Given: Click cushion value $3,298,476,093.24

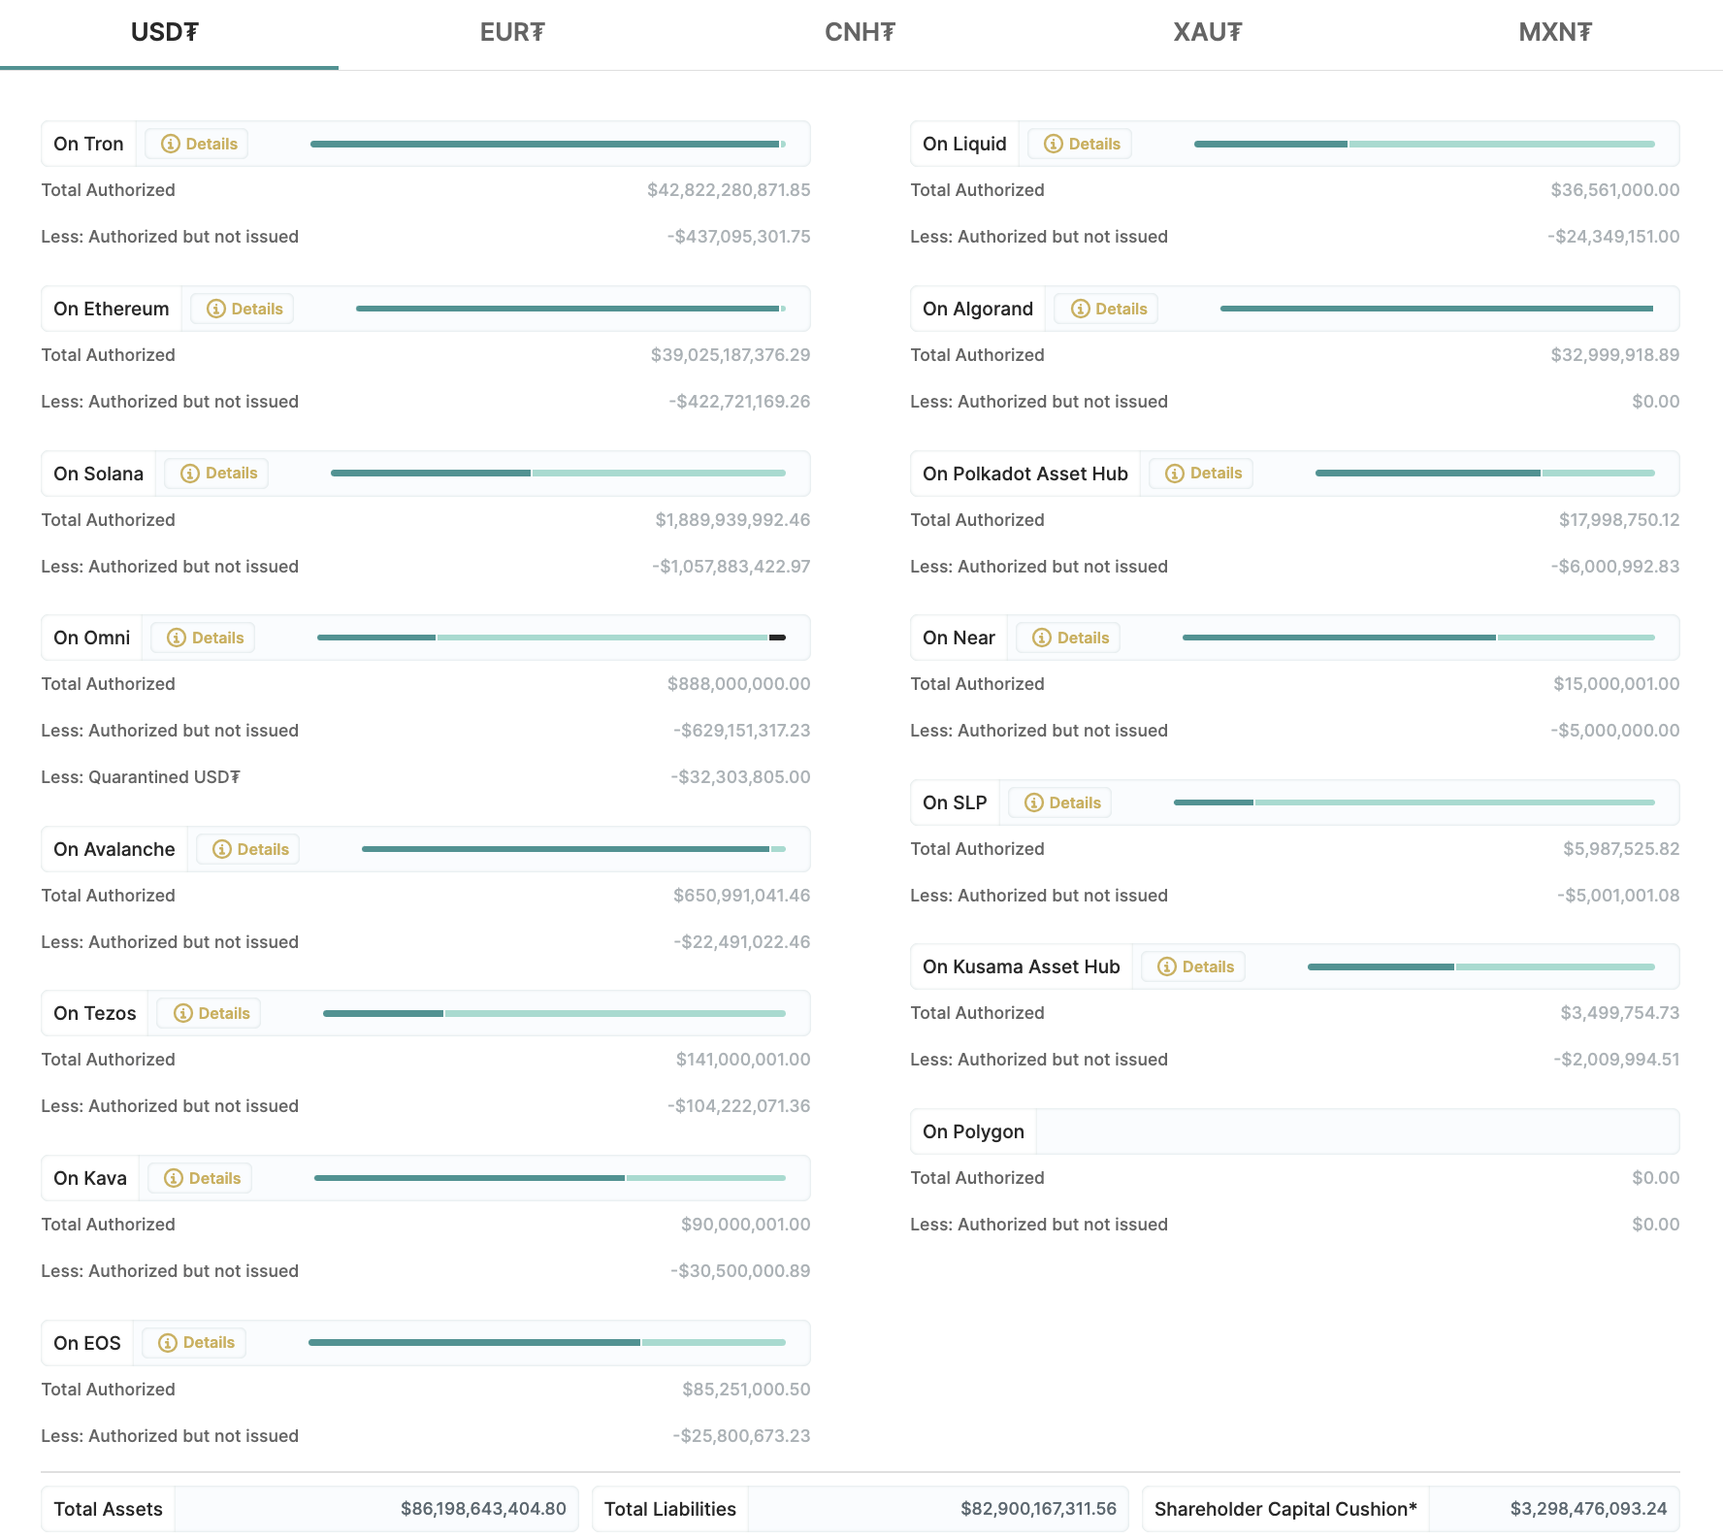Looking at the screenshot, I should coord(1588,1509).
